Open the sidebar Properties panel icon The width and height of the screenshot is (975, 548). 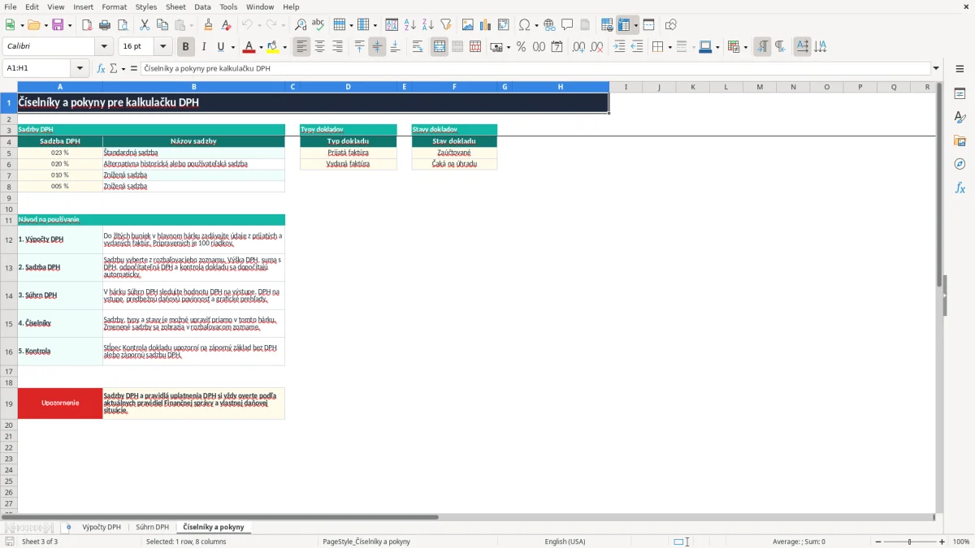(960, 94)
